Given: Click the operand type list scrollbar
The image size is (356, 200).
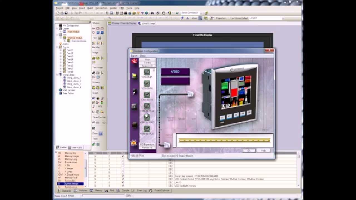Looking at the screenshot, I should 86,169.
